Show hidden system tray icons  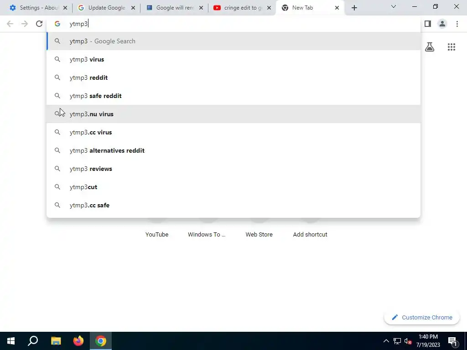tap(386, 341)
